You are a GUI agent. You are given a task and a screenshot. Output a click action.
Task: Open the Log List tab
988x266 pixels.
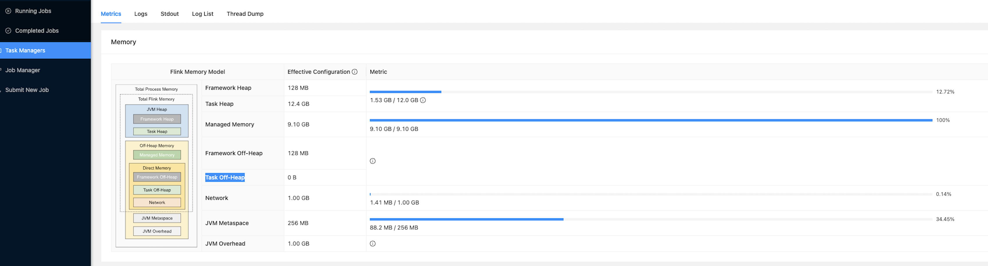(203, 14)
